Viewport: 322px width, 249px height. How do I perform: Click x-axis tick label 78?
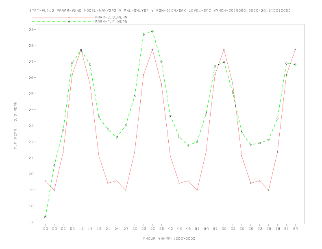(x=277, y=229)
